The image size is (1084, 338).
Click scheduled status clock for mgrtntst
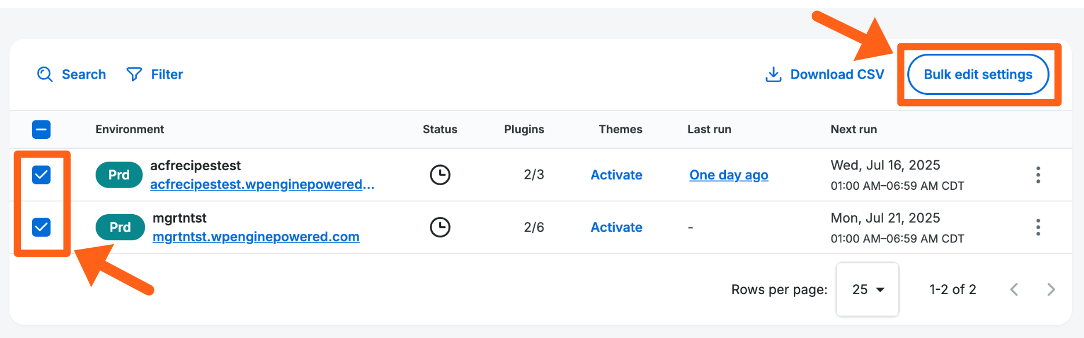(440, 227)
